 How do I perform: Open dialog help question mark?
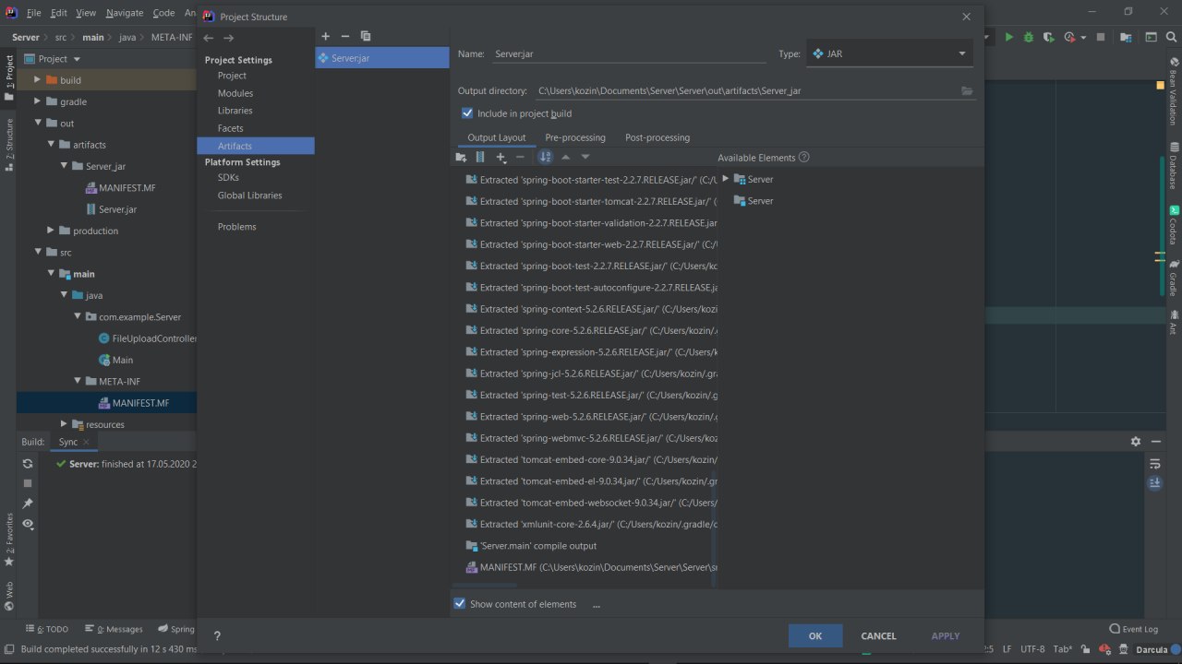click(217, 635)
